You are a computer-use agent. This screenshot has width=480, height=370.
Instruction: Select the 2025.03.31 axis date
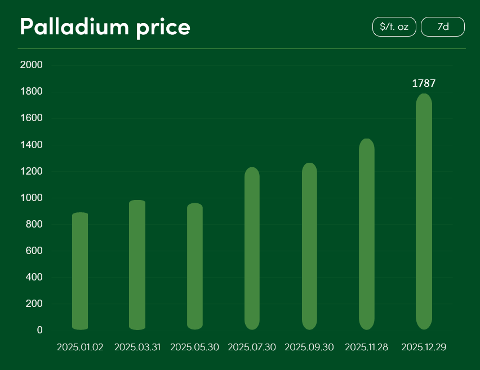point(137,347)
